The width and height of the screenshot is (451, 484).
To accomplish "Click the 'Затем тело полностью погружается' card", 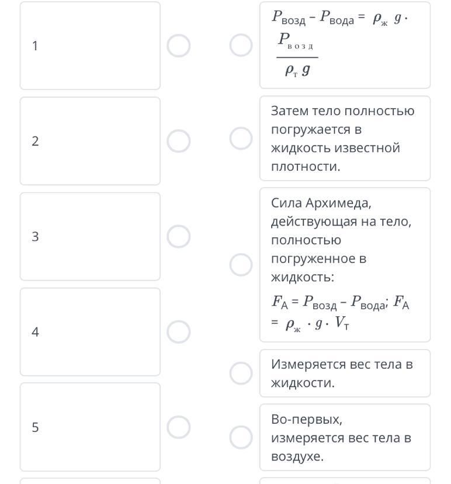I will click(345, 139).
